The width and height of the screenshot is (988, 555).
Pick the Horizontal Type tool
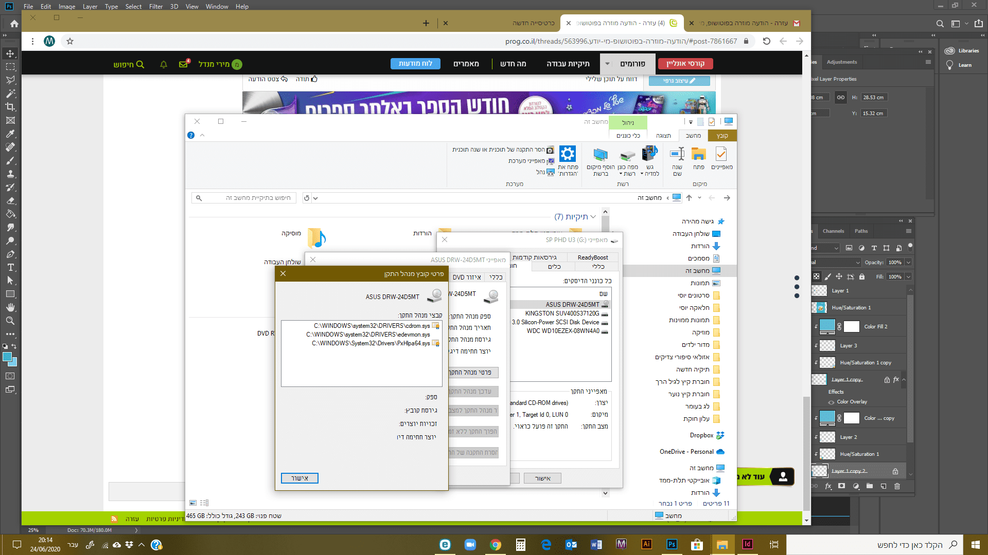click(10, 267)
